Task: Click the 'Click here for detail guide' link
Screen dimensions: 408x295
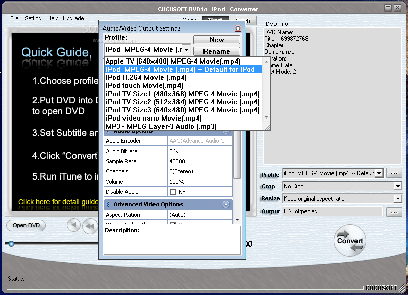Action: click(x=59, y=202)
